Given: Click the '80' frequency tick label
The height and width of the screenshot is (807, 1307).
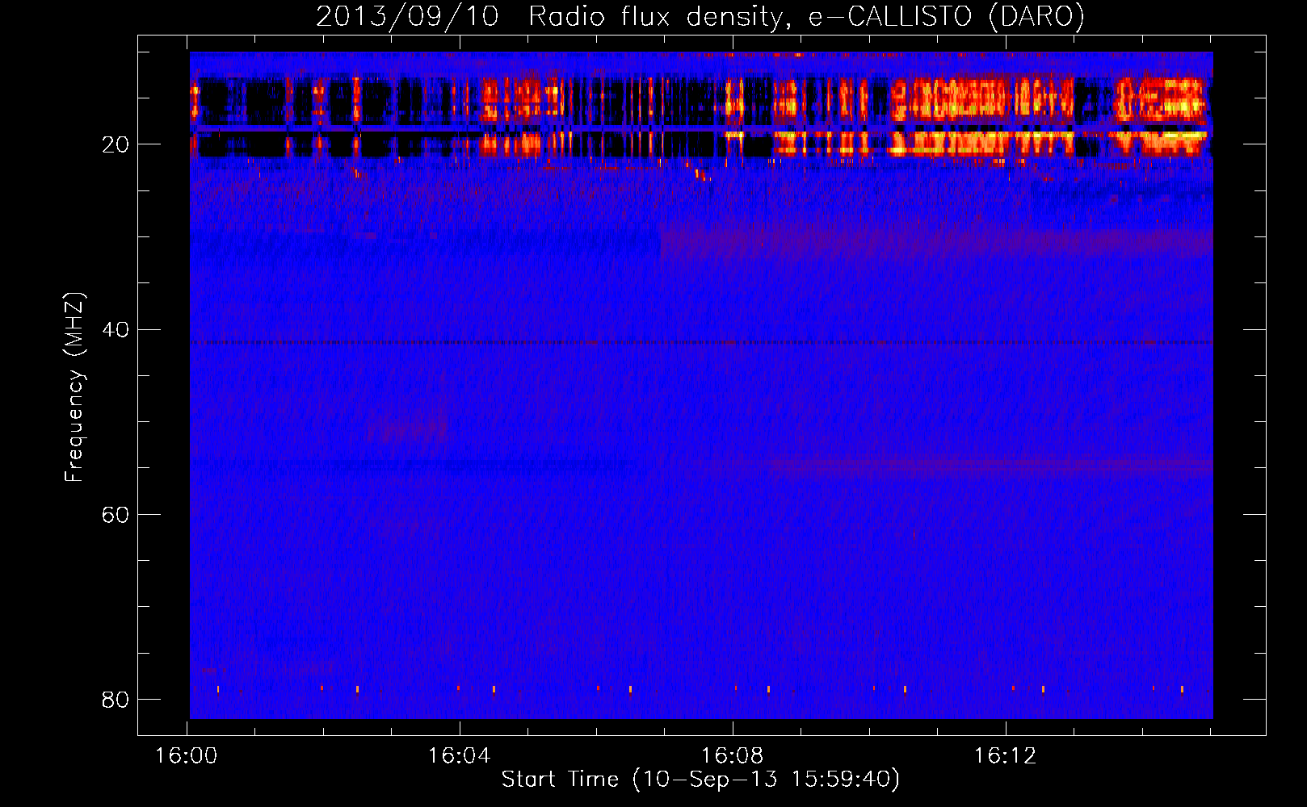Looking at the screenshot, I should pos(116,700).
